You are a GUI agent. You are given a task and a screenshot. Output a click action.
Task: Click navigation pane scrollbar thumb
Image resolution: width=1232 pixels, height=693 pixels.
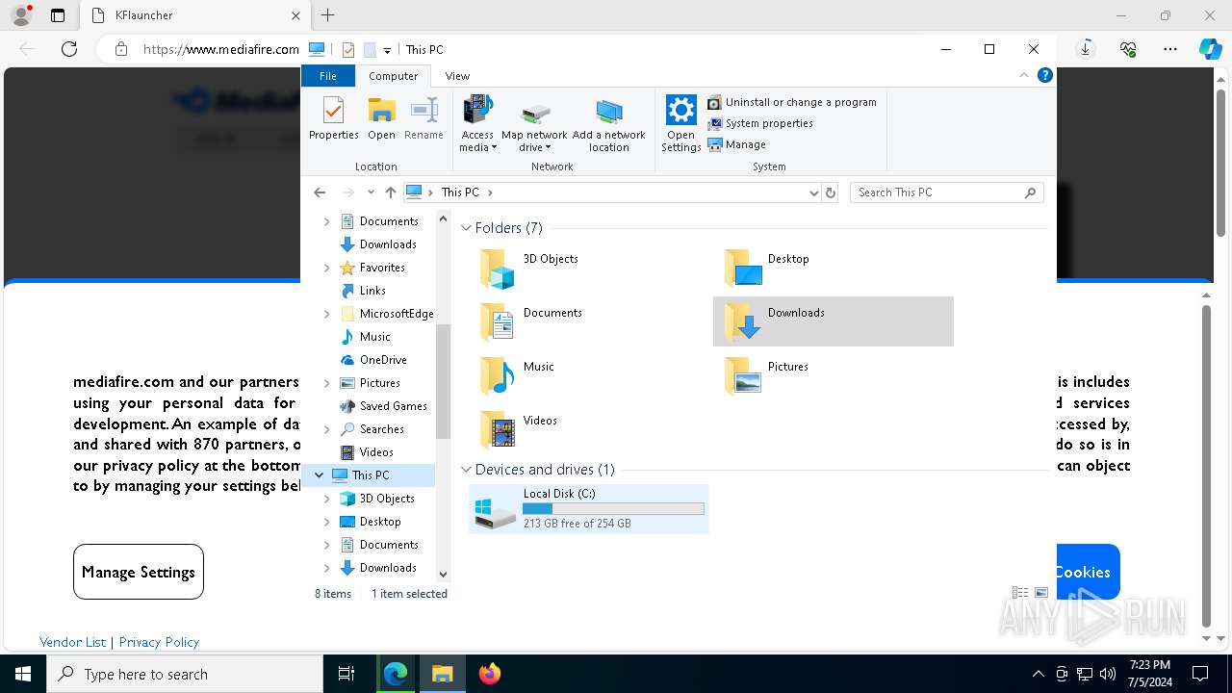point(443,381)
